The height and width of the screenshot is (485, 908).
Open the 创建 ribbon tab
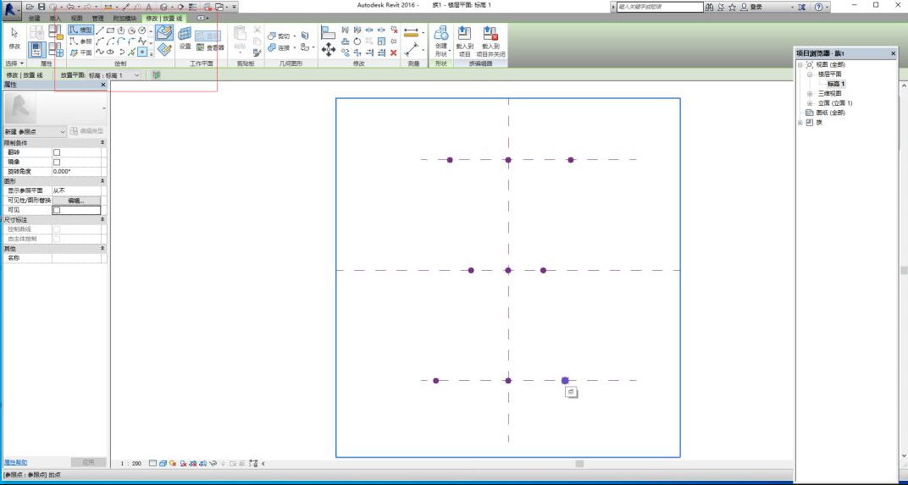(x=34, y=18)
